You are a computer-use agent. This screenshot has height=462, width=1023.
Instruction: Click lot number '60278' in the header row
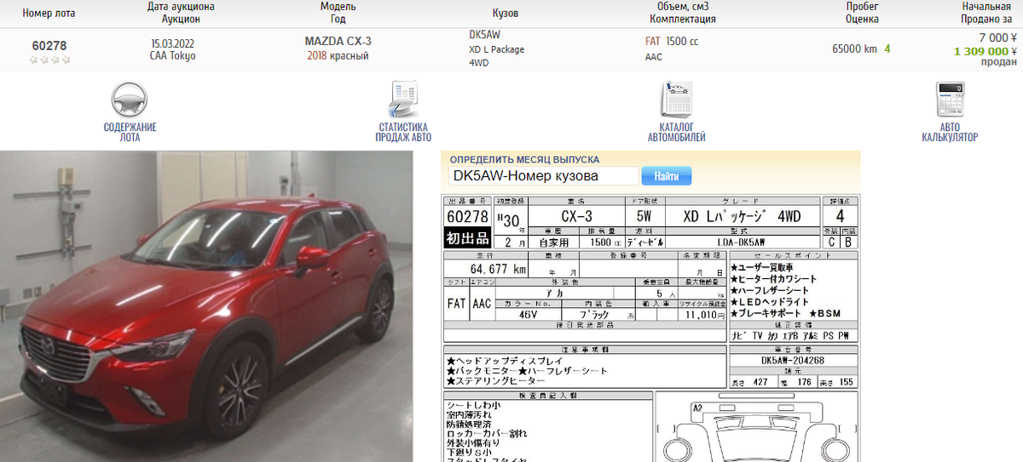pos(49,45)
